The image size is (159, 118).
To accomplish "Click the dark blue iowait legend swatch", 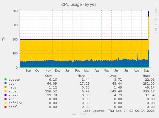I will coord(6,95).
